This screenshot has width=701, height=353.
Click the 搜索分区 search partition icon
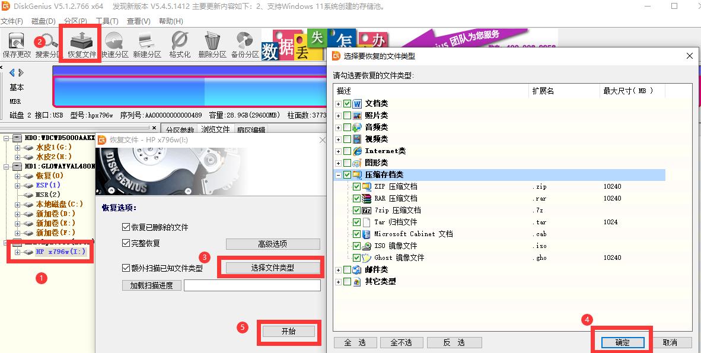(x=46, y=43)
